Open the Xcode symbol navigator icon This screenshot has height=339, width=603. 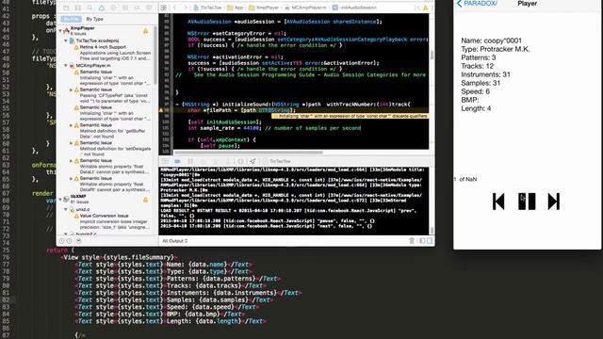[x=77, y=8]
